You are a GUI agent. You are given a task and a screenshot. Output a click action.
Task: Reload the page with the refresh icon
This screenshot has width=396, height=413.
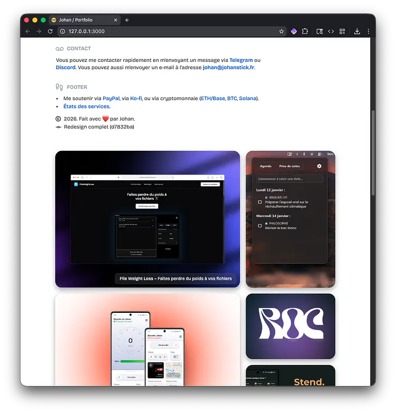point(50,31)
